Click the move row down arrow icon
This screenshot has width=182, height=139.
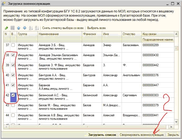pyautogui.click(x=24, y=28)
